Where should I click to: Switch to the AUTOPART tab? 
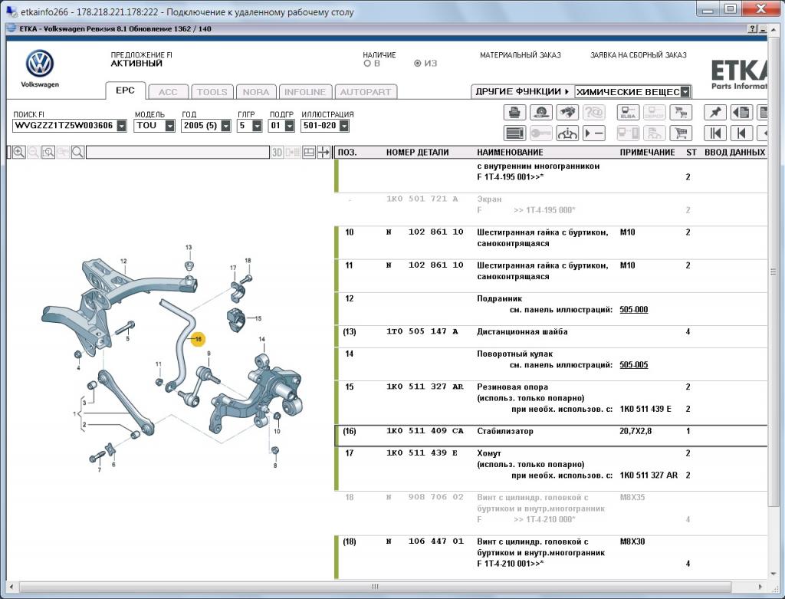pos(366,92)
